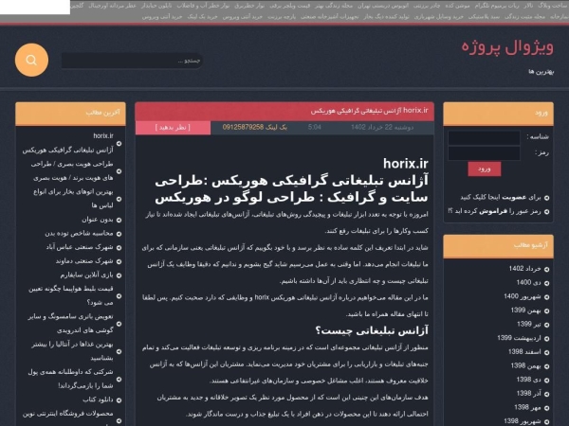The width and height of the screenshot is (569, 426).
Task: Open archive month مهر 1398
Action: (527, 407)
